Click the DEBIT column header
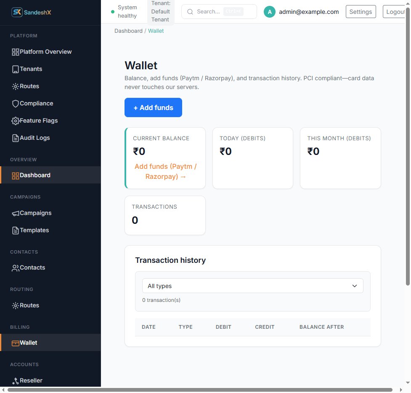The height and width of the screenshot is (393, 411). tap(223, 327)
